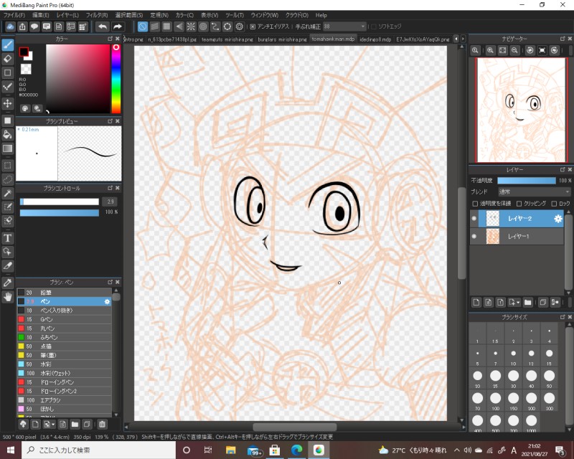Hide レイヤー1 layer visibility
The height and width of the screenshot is (459, 574).
[474, 236]
